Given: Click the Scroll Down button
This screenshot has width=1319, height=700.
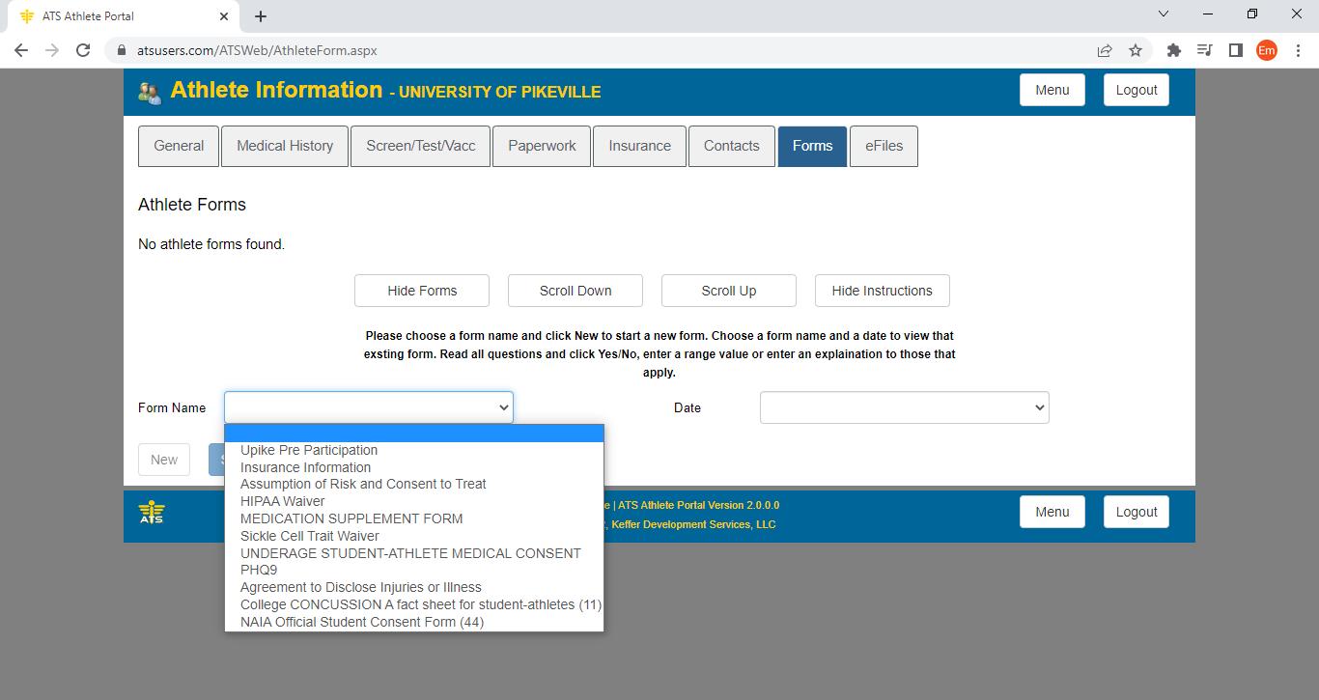Looking at the screenshot, I should [575, 291].
